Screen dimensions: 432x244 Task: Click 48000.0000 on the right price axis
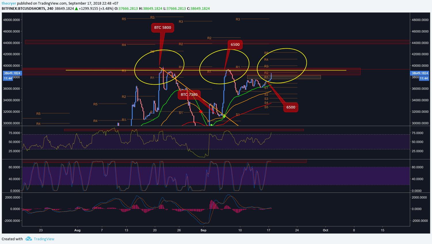pyautogui.click(x=420, y=20)
